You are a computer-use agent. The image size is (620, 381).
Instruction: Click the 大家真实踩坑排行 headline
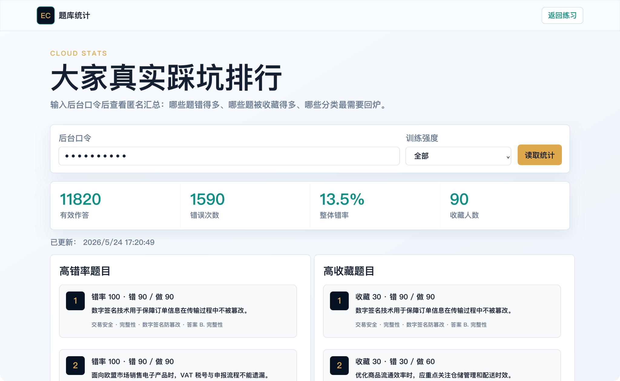point(166,78)
